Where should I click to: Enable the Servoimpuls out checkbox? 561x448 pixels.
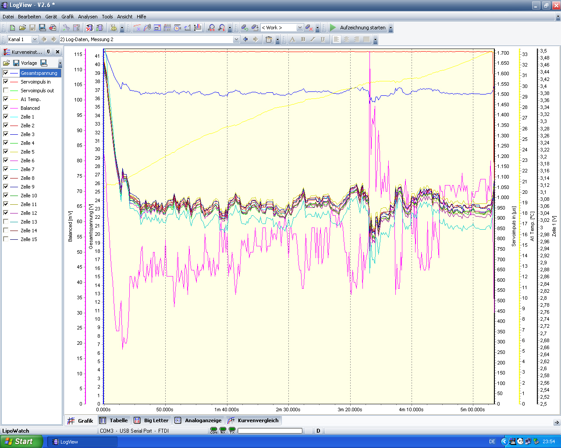(6, 91)
